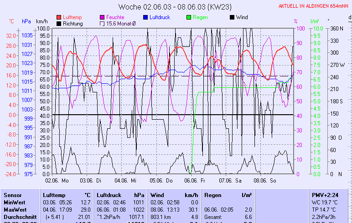The width and height of the screenshot is (352, 223).
Task: Click the PMV+2:24 header cell
Action: coord(325,195)
